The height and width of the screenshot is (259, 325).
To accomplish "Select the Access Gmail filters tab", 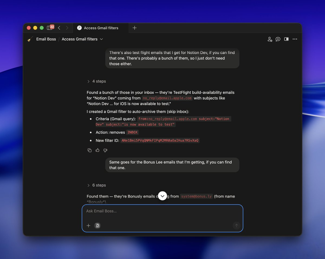I will 101,28.
